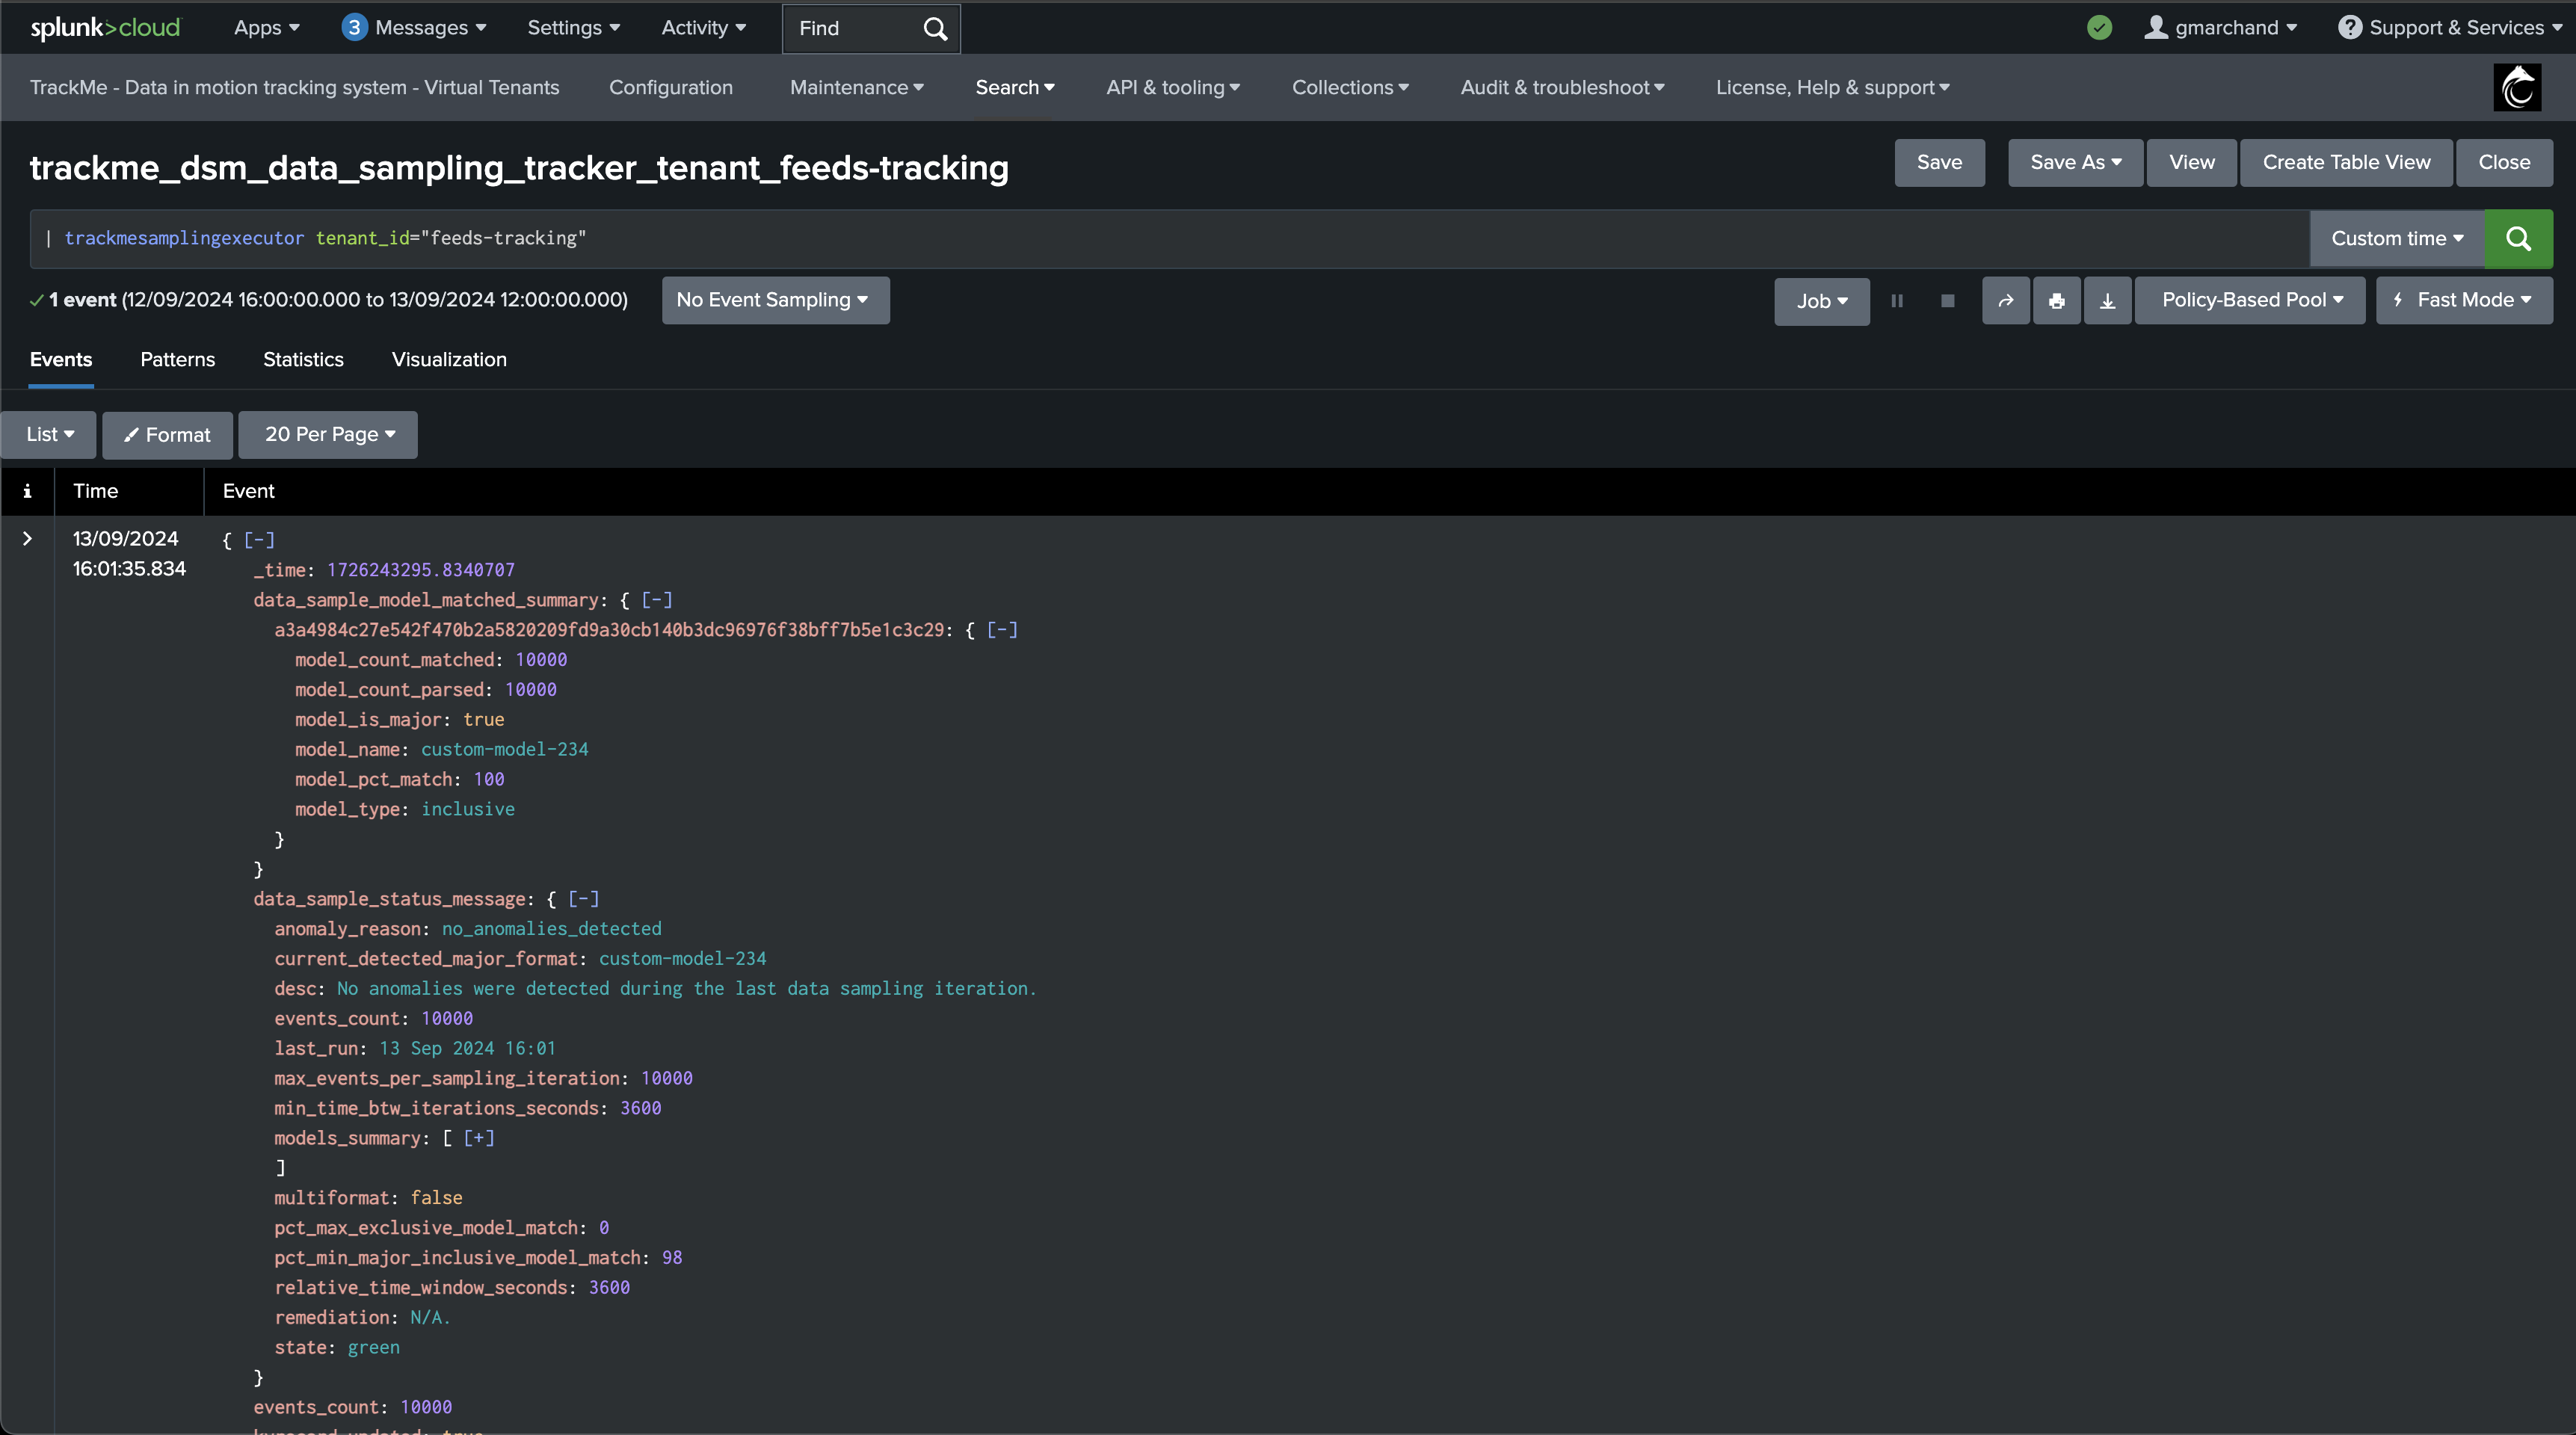Open the Audit & troubleshoot menu
The height and width of the screenshot is (1435, 2576).
pos(1562,87)
